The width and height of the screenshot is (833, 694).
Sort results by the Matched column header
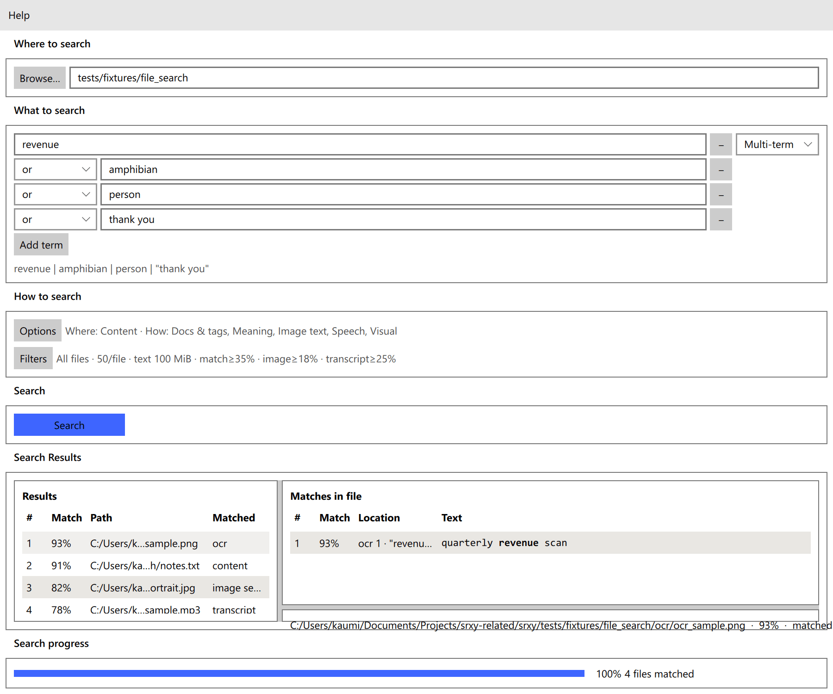234,518
